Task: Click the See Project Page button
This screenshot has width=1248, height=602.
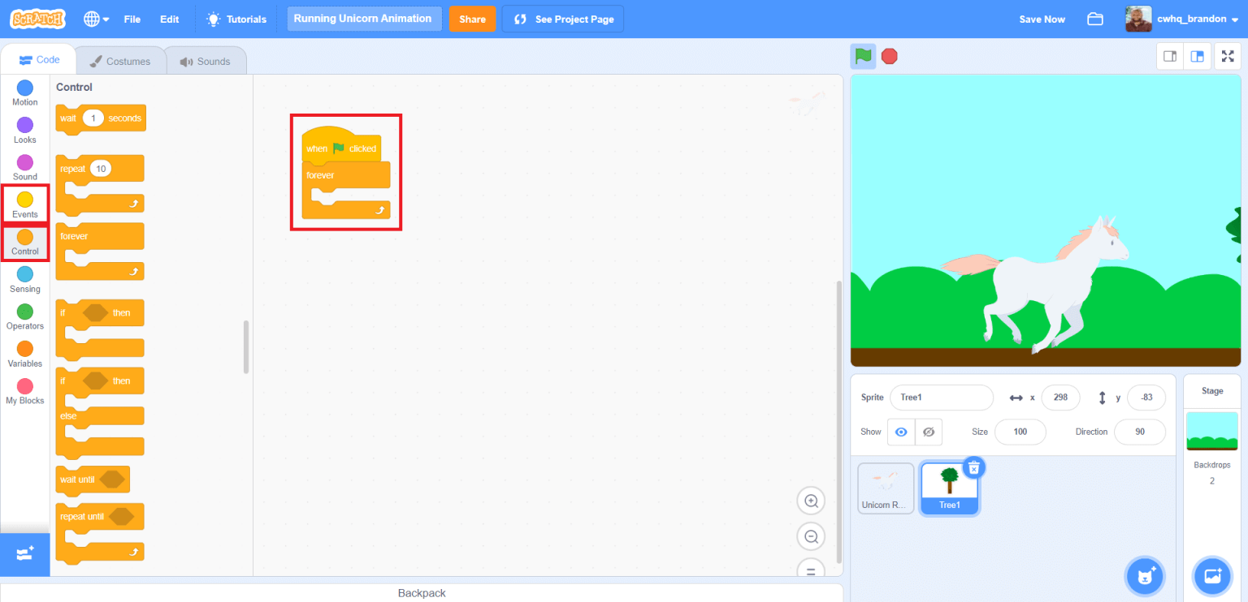Action: pos(563,19)
